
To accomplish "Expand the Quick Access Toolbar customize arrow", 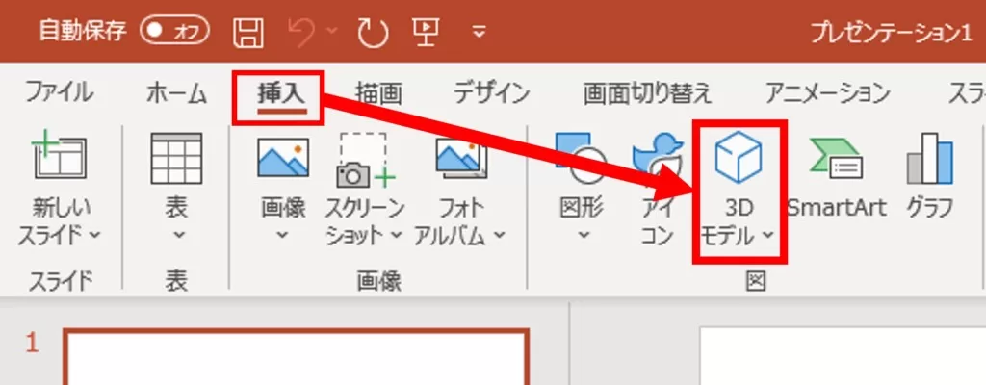I will 480,33.
